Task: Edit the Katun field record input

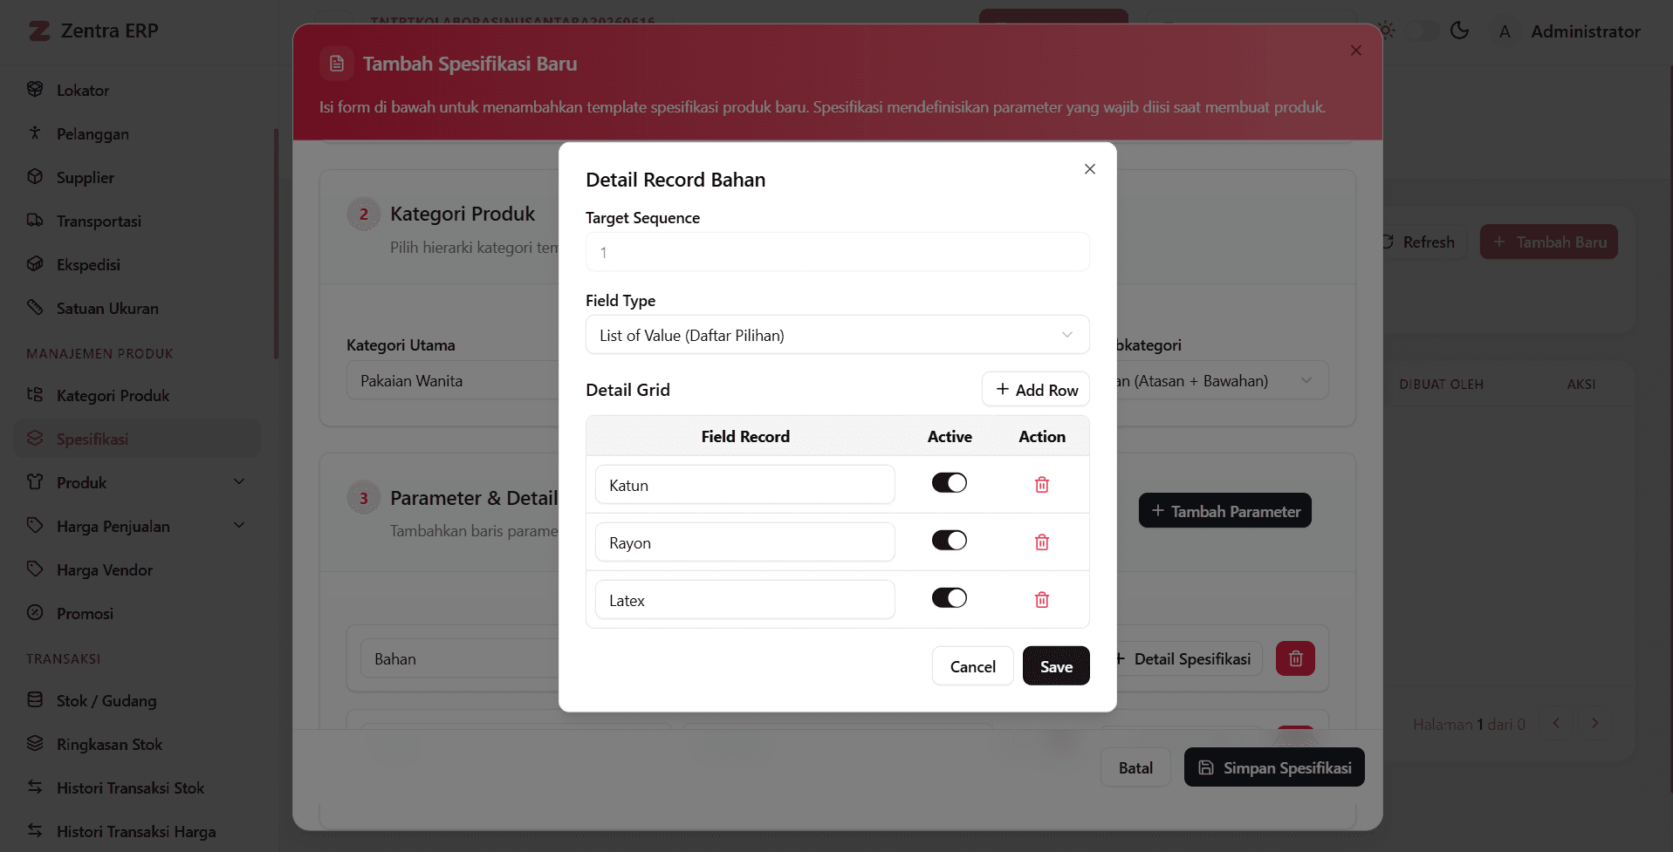Action: click(744, 485)
